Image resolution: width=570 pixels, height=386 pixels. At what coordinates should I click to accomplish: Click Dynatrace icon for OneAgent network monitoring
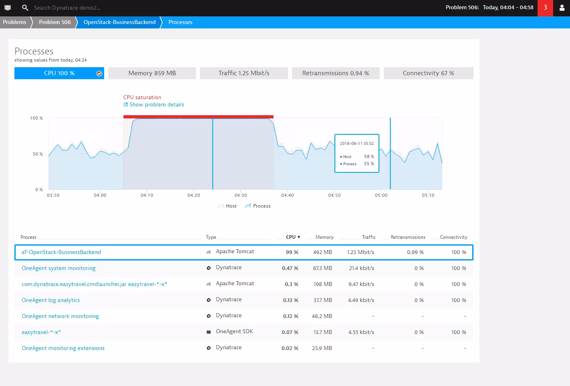[209, 316]
